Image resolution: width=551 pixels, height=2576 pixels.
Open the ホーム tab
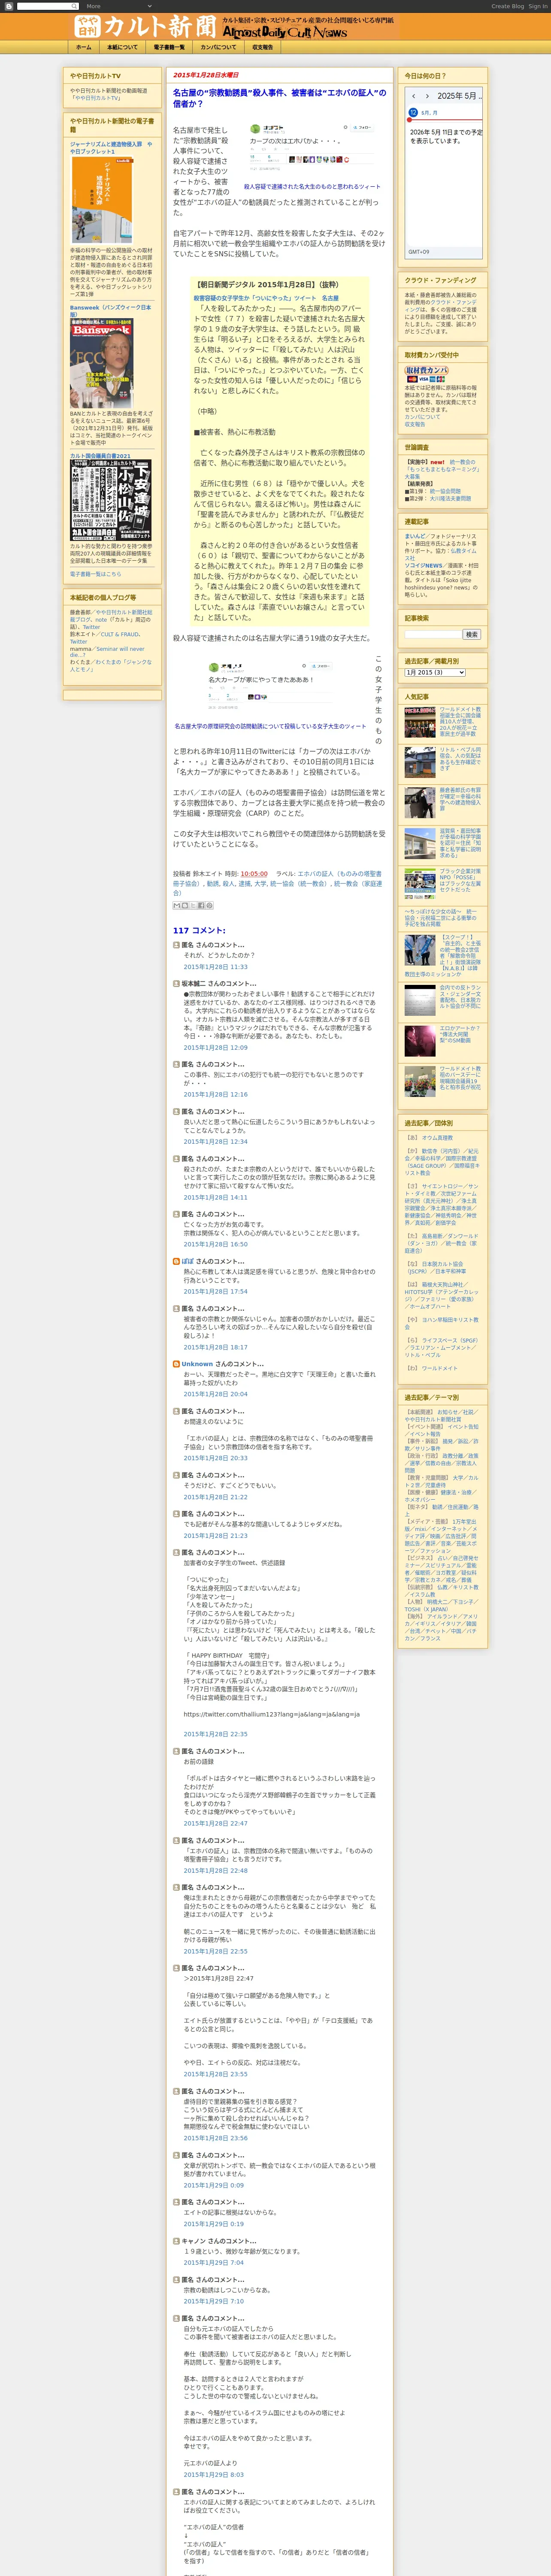84,47
